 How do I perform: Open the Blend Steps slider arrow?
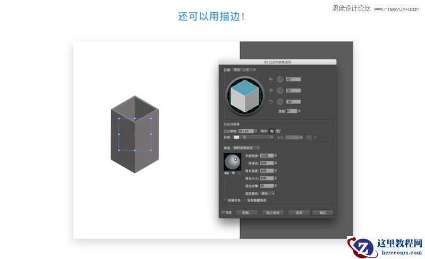pos(276,186)
